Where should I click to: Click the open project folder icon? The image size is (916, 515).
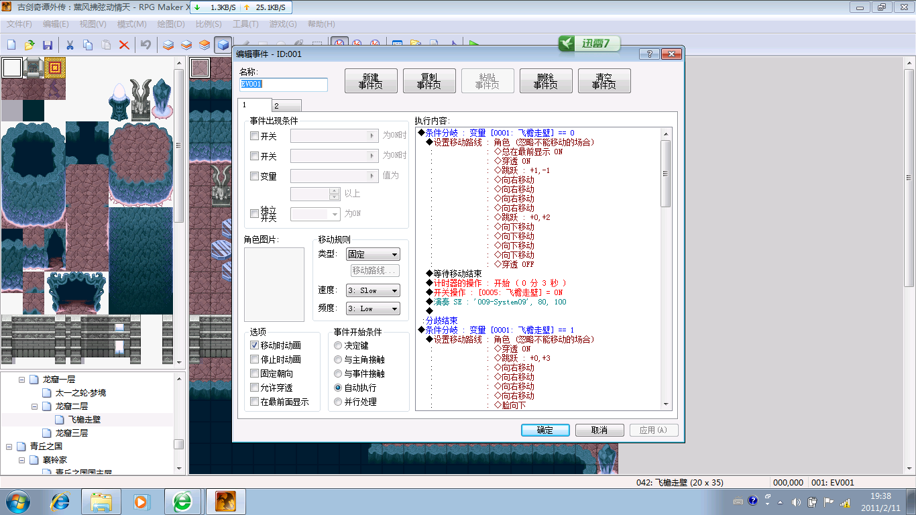(30, 45)
